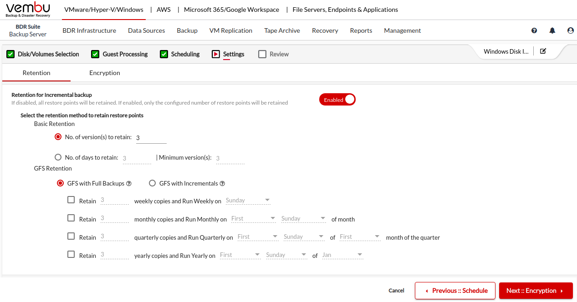Select the No. of days to retain radio button
The width and height of the screenshot is (577, 302).
pos(58,157)
